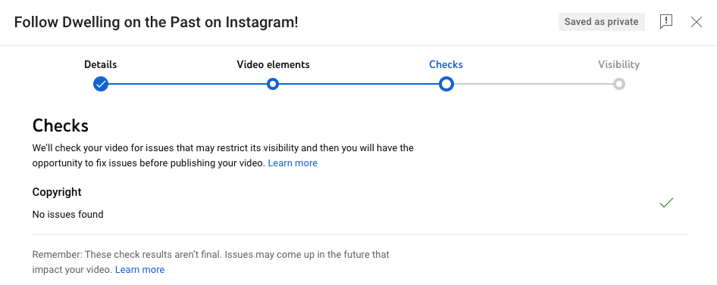Click the Copyright heading
The height and width of the screenshot is (285, 717).
(57, 192)
